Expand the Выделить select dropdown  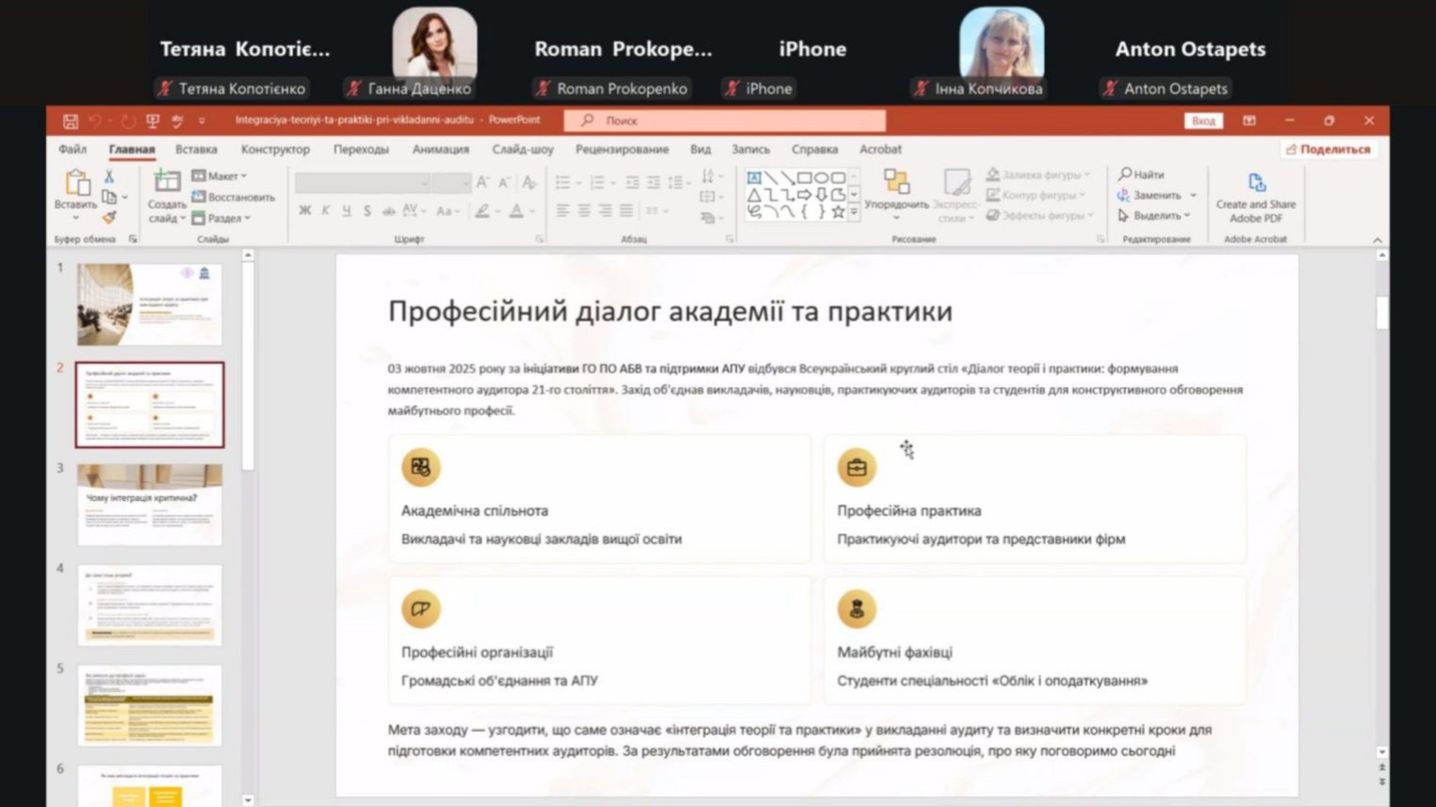coord(1155,216)
